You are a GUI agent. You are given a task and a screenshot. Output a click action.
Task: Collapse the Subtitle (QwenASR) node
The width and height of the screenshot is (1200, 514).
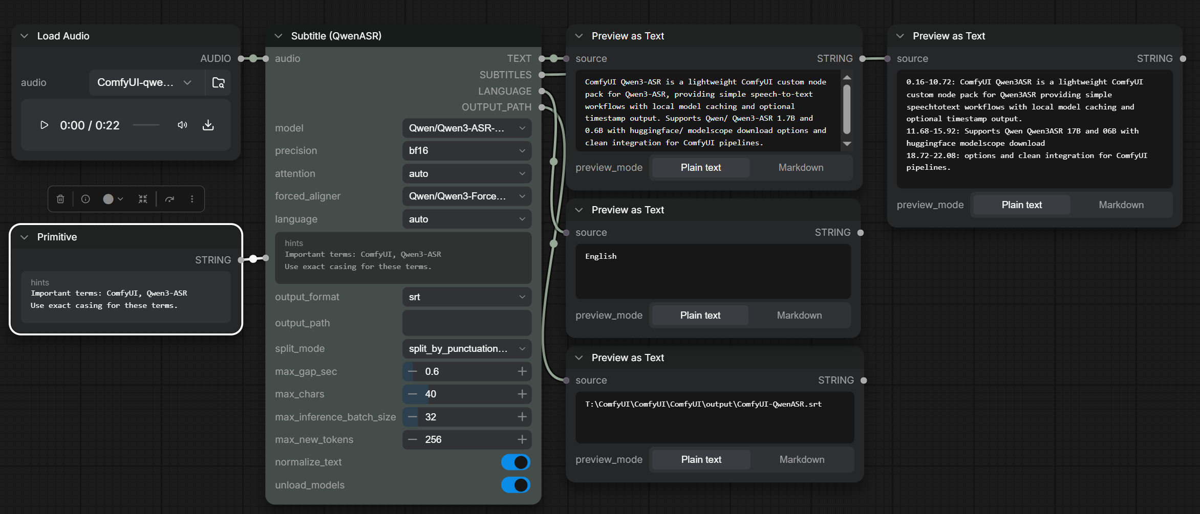coord(278,36)
